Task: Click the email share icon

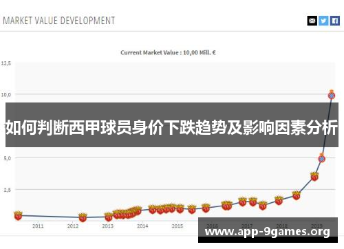Action: pyautogui.click(x=312, y=21)
